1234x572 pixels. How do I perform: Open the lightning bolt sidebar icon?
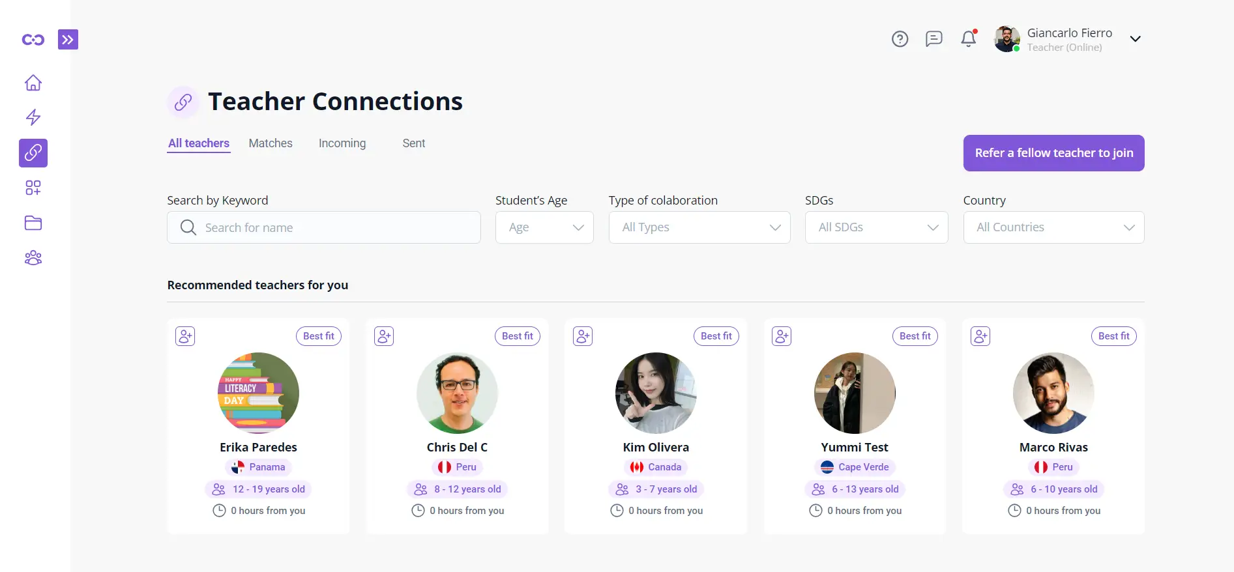click(x=33, y=117)
